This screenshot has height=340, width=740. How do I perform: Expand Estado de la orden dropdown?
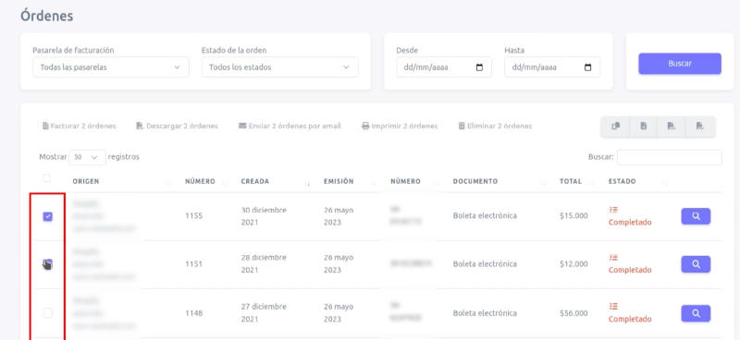point(280,67)
